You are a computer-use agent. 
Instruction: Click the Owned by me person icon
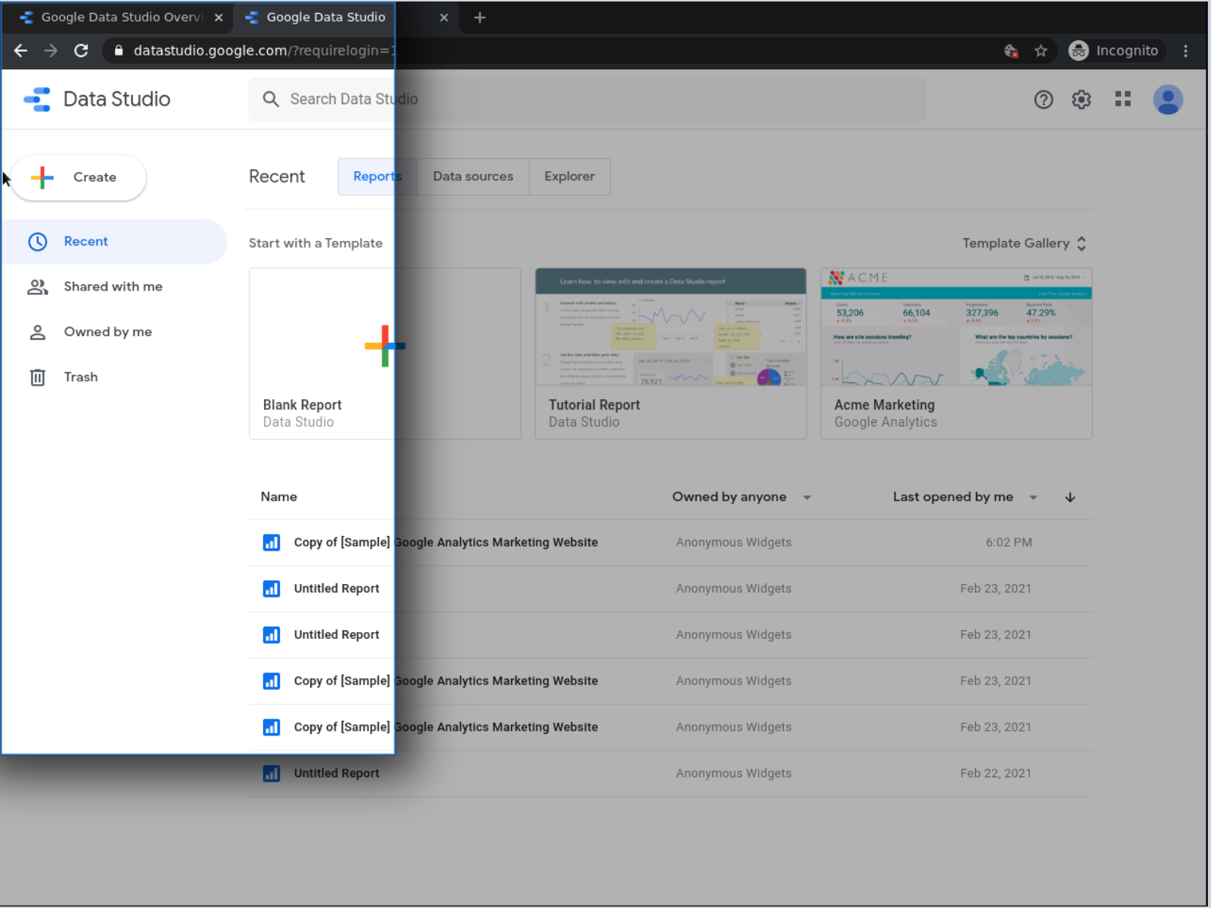(x=37, y=332)
